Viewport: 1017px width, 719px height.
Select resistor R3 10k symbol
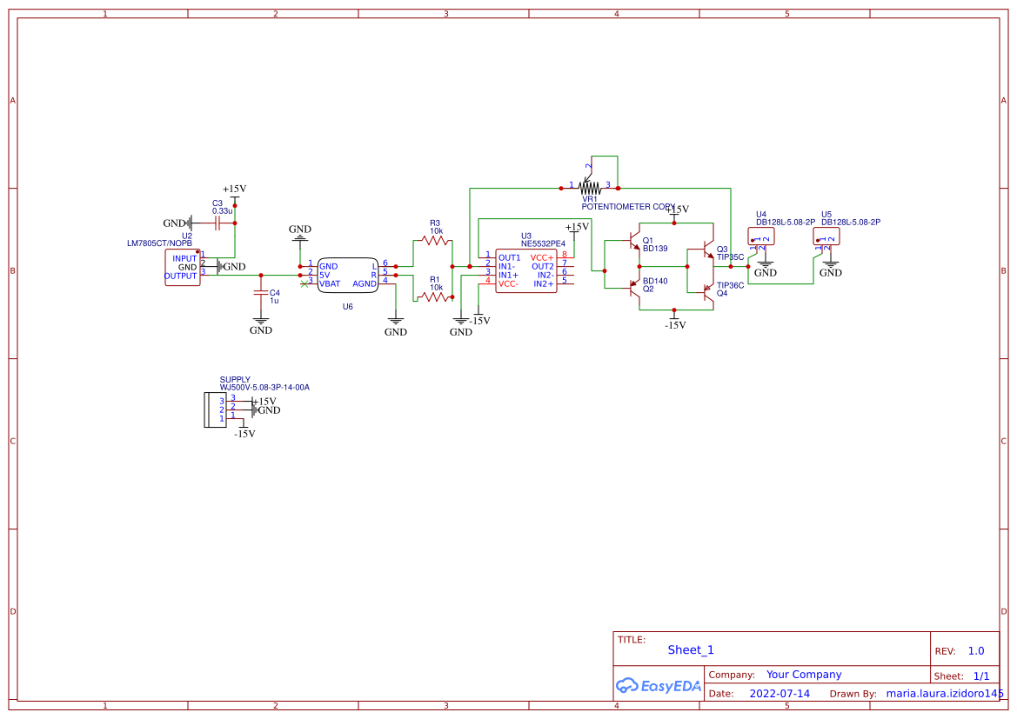435,239
